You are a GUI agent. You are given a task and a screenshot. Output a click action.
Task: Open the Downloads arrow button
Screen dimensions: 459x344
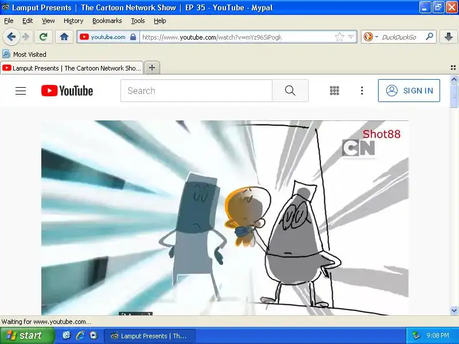[x=449, y=37]
